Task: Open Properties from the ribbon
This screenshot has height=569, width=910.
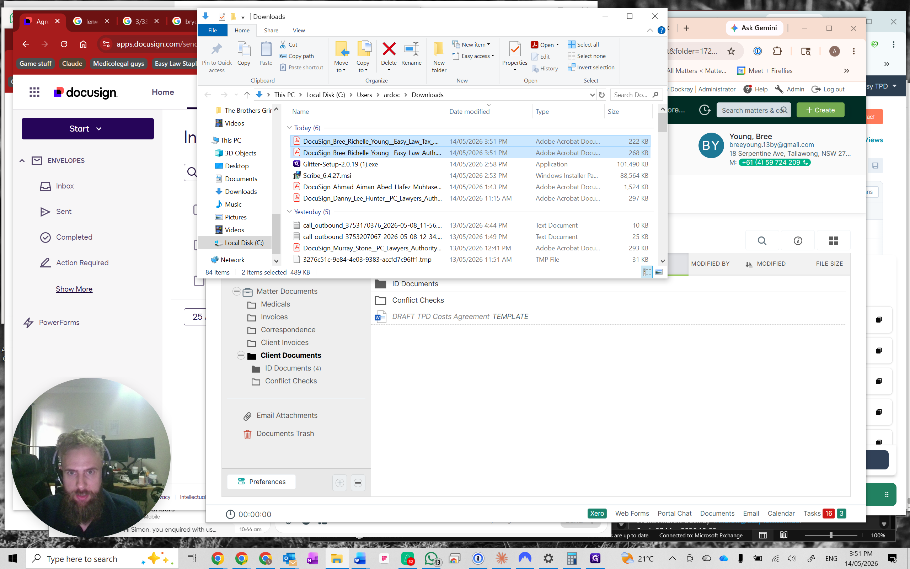Action: pos(515,57)
